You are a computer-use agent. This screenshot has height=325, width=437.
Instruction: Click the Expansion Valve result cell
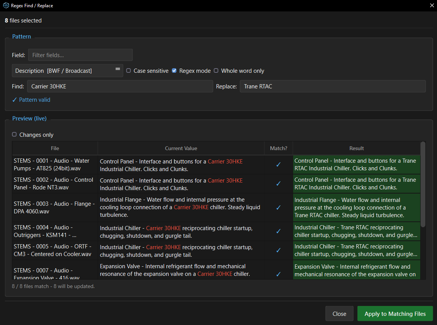[356, 270]
